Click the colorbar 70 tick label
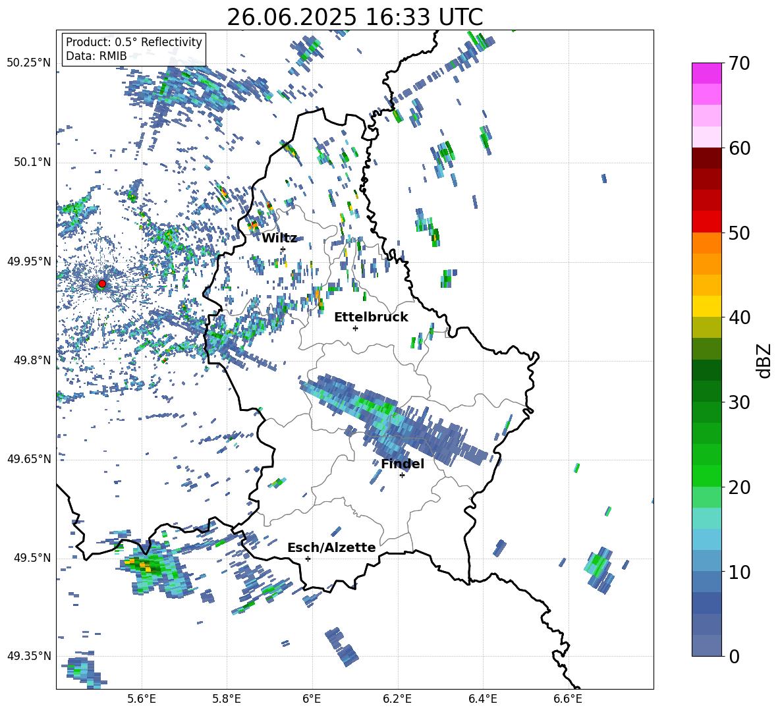Viewport: 780px width, 712px height. [x=739, y=64]
